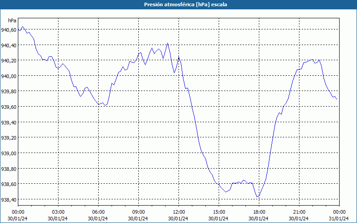Viewport: 357px width, 223px height.
Task: Click the 21:00 time axis label
Action: pos(299,212)
